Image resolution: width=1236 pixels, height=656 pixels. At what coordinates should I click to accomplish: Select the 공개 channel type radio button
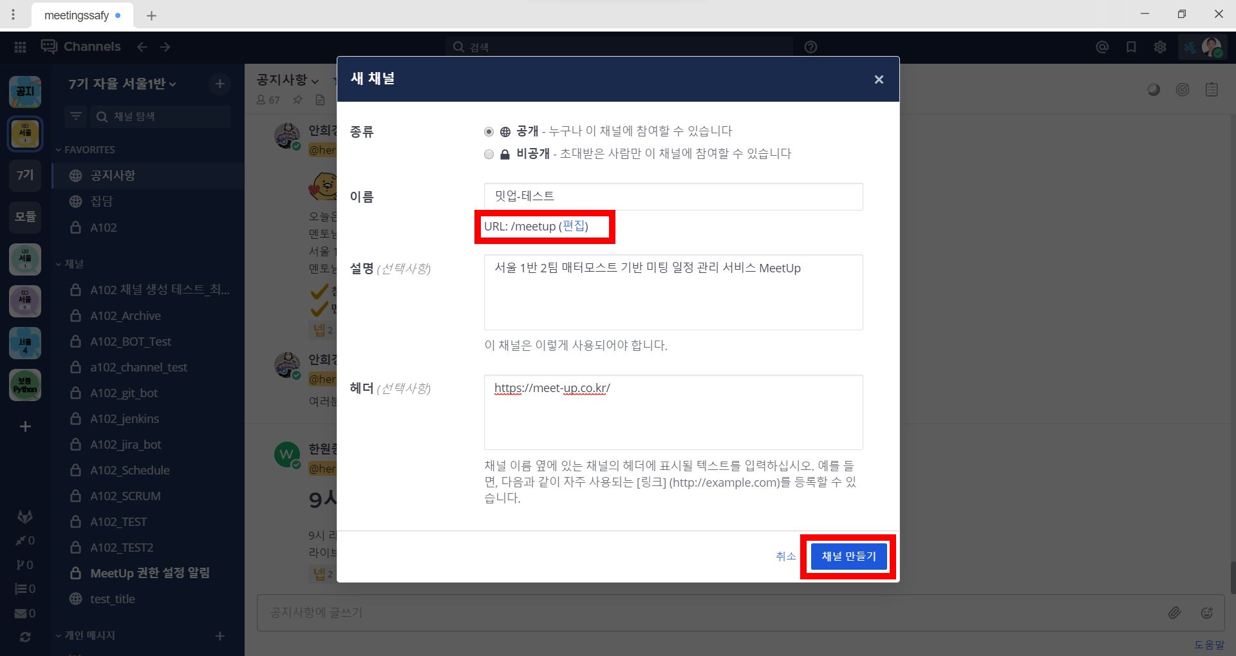coord(489,131)
